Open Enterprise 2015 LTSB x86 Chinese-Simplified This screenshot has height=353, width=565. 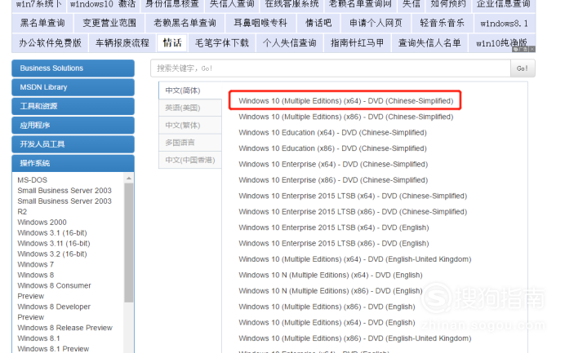click(x=353, y=212)
